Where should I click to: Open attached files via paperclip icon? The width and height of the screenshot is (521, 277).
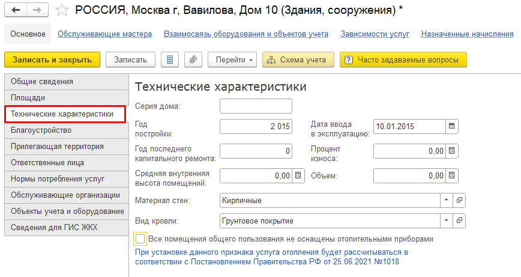click(193, 60)
